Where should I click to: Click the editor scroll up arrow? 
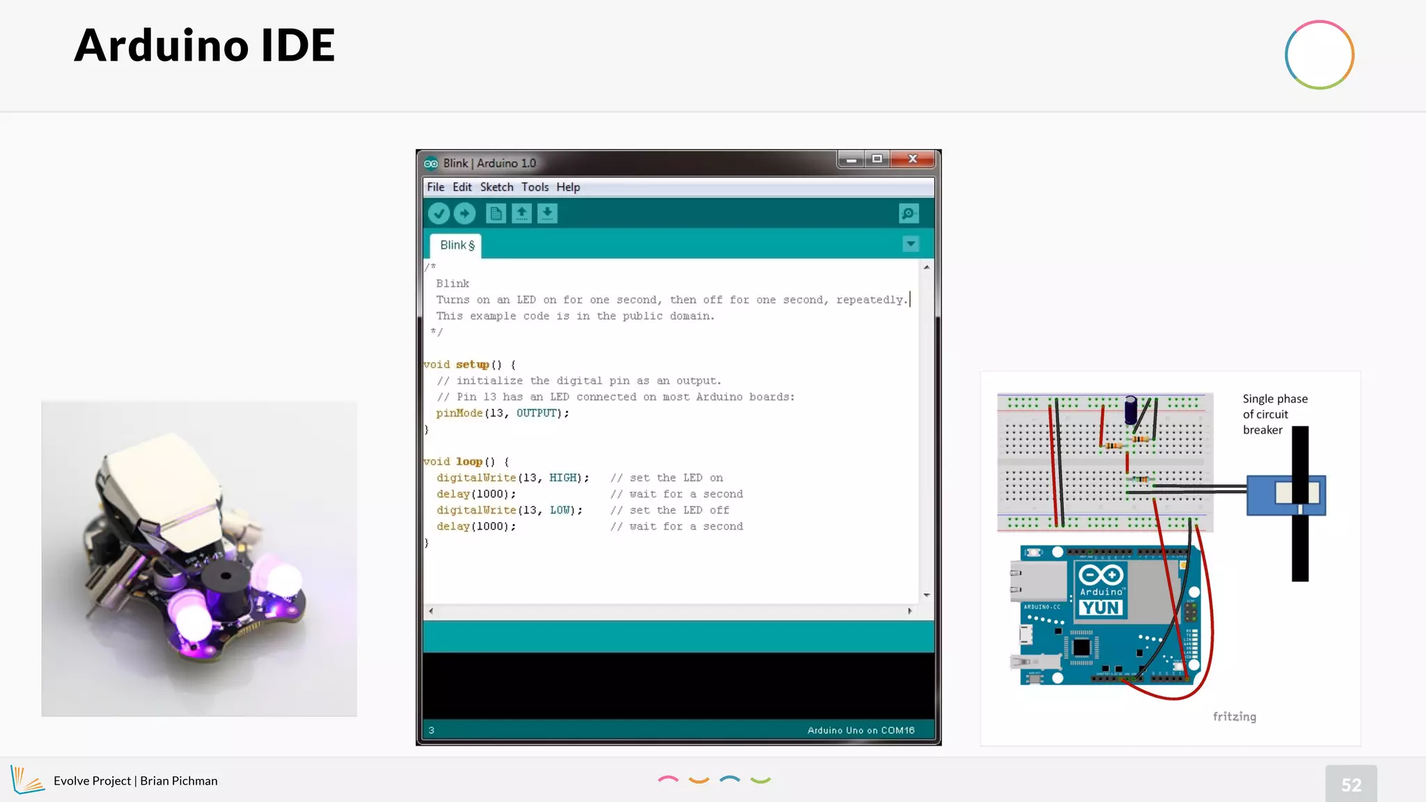[927, 267]
